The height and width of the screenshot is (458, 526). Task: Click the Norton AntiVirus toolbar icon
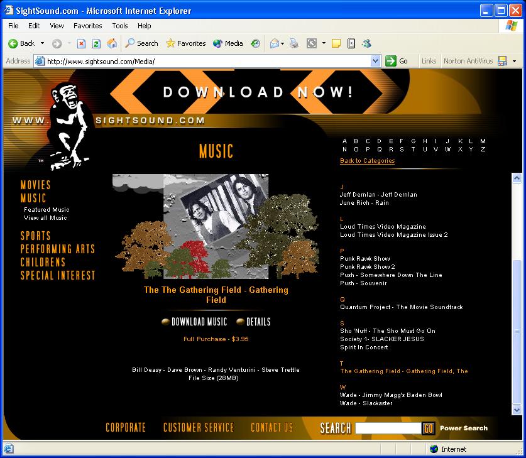tap(502, 61)
